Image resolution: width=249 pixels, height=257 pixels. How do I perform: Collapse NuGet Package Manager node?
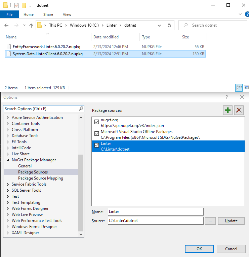(x=8, y=160)
